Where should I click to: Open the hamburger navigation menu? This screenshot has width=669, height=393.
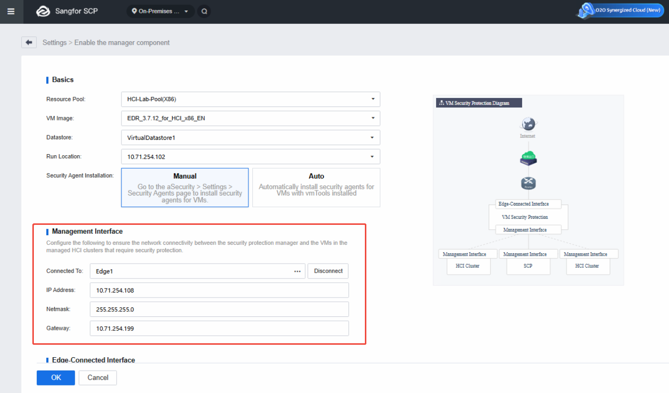tap(11, 11)
